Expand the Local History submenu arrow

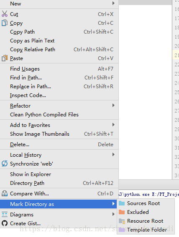click(113, 155)
